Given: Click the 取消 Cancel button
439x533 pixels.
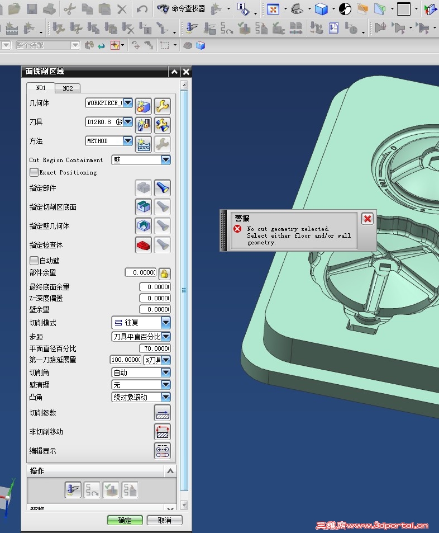Looking at the screenshot, I should pyautogui.click(x=165, y=521).
